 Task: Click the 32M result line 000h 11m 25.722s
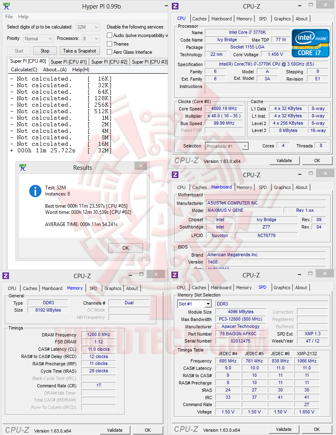pos(61,150)
